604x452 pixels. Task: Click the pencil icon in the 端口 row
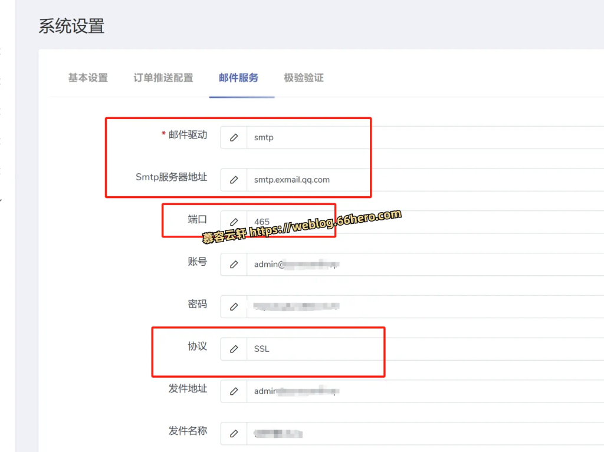coord(234,222)
